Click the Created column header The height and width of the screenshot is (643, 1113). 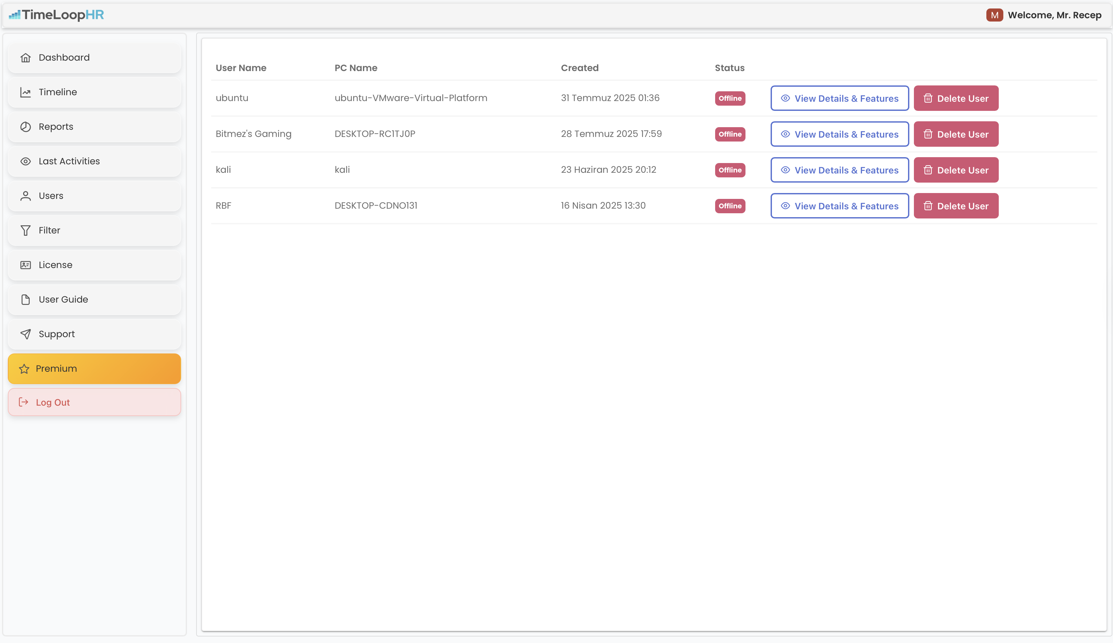point(579,68)
